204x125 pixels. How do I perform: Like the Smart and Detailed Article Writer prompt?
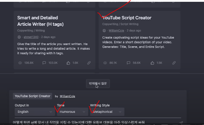tap(68, 63)
